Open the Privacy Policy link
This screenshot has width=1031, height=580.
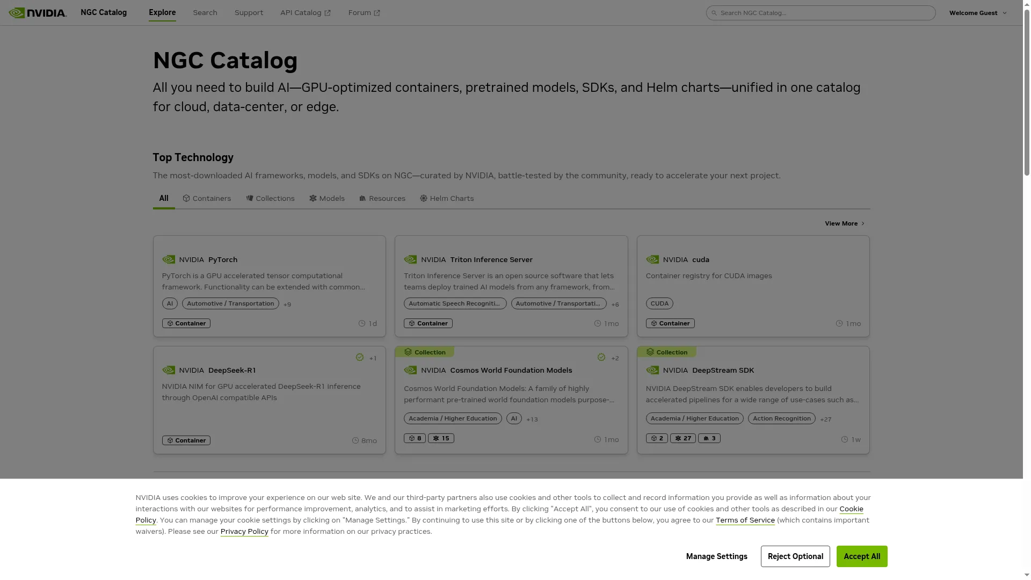[x=244, y=532]
